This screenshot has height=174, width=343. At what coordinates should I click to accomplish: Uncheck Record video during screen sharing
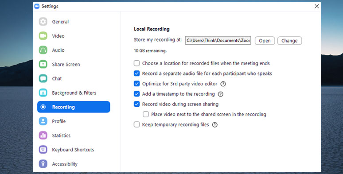[x=137, y=104]
